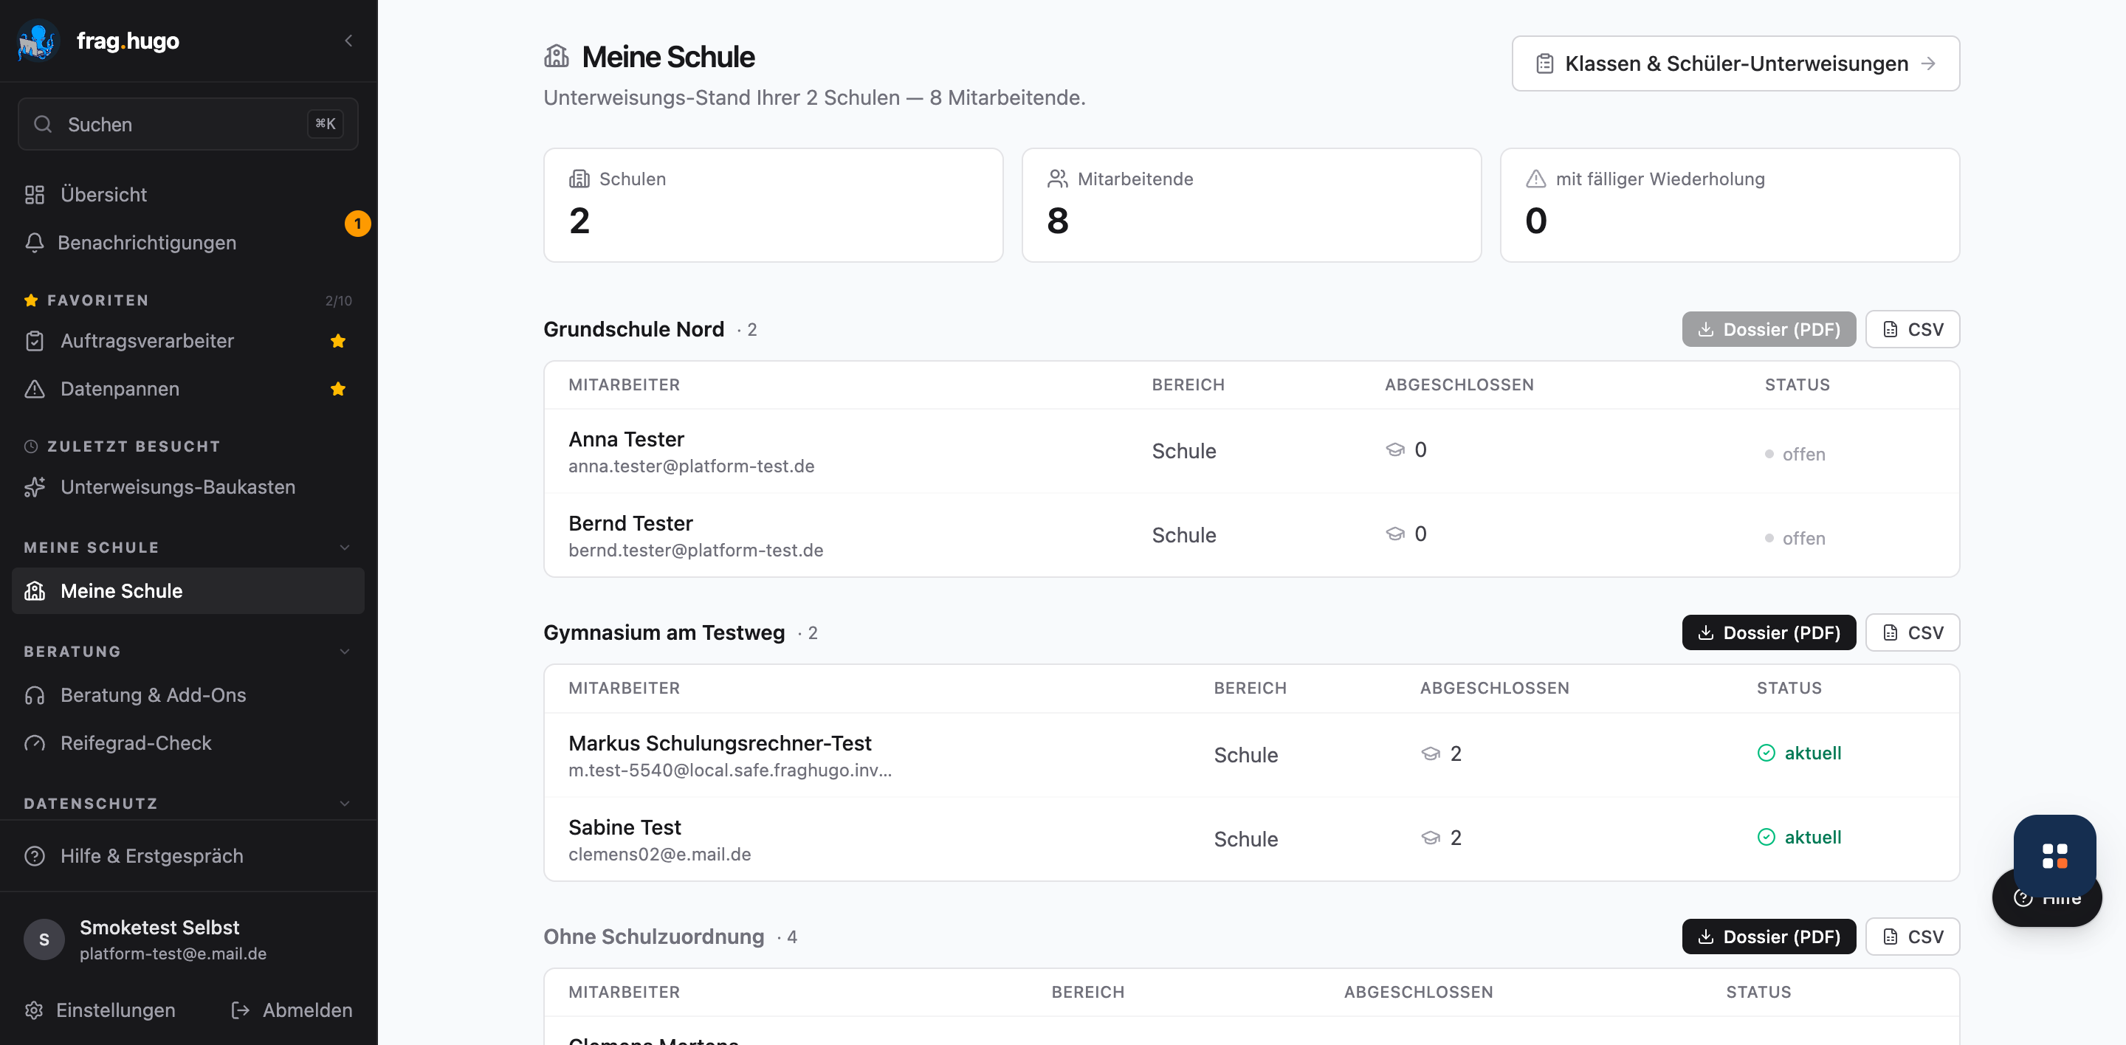Unfavorite Auftragsverarbeiter via its star

point(337,341)
